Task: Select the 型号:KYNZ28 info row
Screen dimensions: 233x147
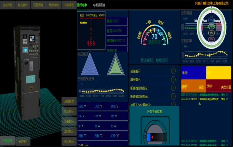Action: point(117,31)
